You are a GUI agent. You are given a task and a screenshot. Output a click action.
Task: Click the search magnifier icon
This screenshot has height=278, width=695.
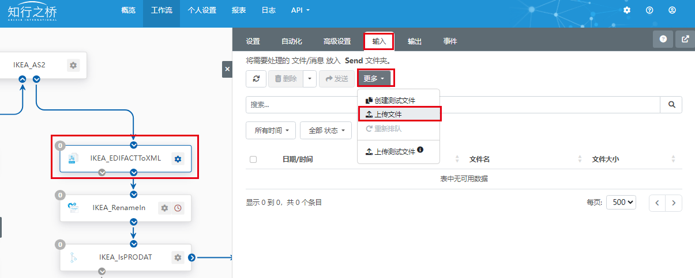coord(671,105)
